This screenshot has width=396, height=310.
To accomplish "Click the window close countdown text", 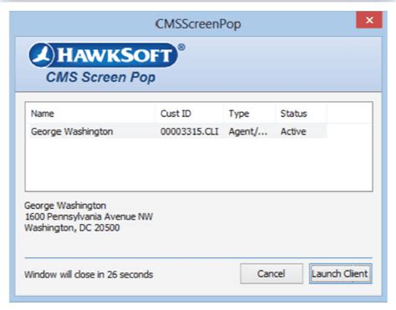I will [x=89, y=275].
